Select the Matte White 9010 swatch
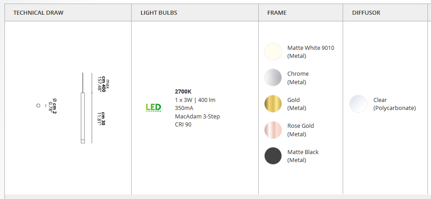This screenshot has height=199, width=431. tap(273, 52)
